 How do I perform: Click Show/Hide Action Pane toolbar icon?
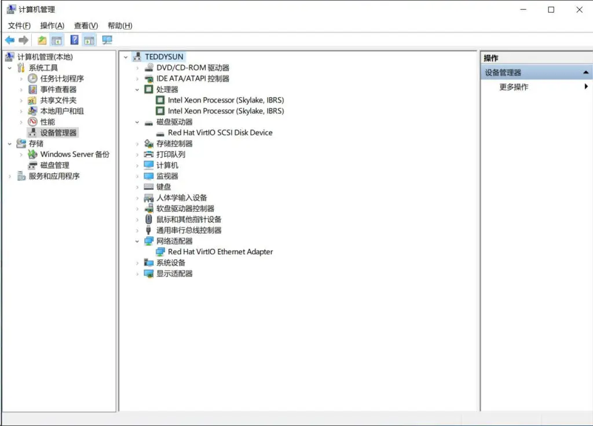click(89, 40)
